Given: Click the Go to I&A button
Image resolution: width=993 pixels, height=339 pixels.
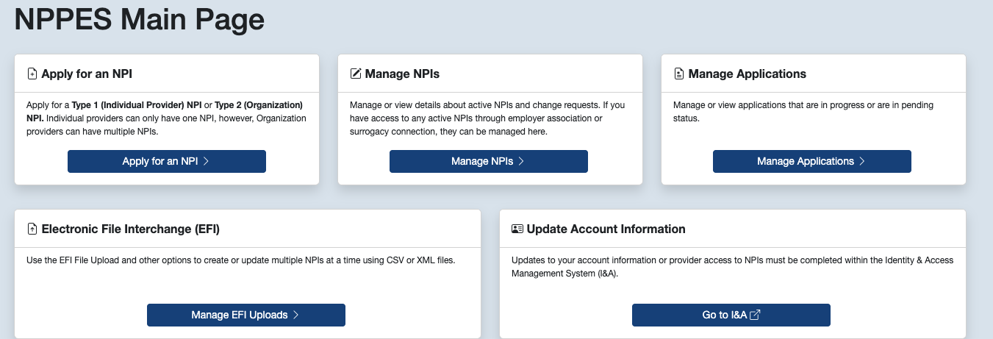Looking at the screenshot, I should 731,315.
